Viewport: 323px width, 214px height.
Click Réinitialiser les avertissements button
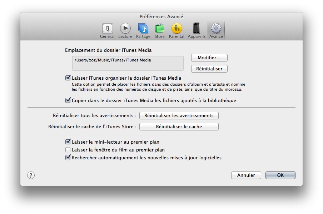pyautogui.click(x=179, y=115)
